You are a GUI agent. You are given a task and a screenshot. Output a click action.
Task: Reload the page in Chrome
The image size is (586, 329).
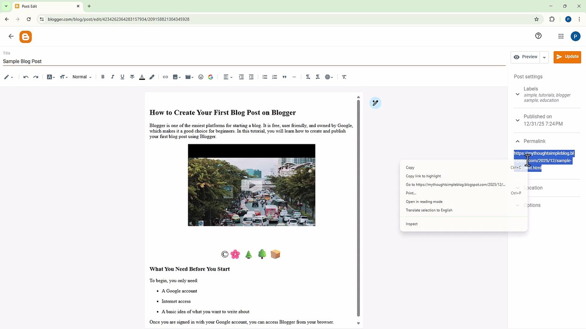(x=29, y=19)
